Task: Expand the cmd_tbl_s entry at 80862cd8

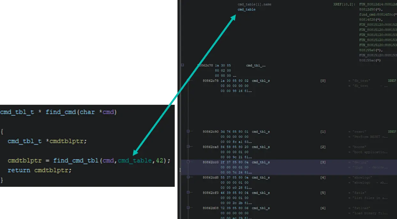Action: (188, 177)
